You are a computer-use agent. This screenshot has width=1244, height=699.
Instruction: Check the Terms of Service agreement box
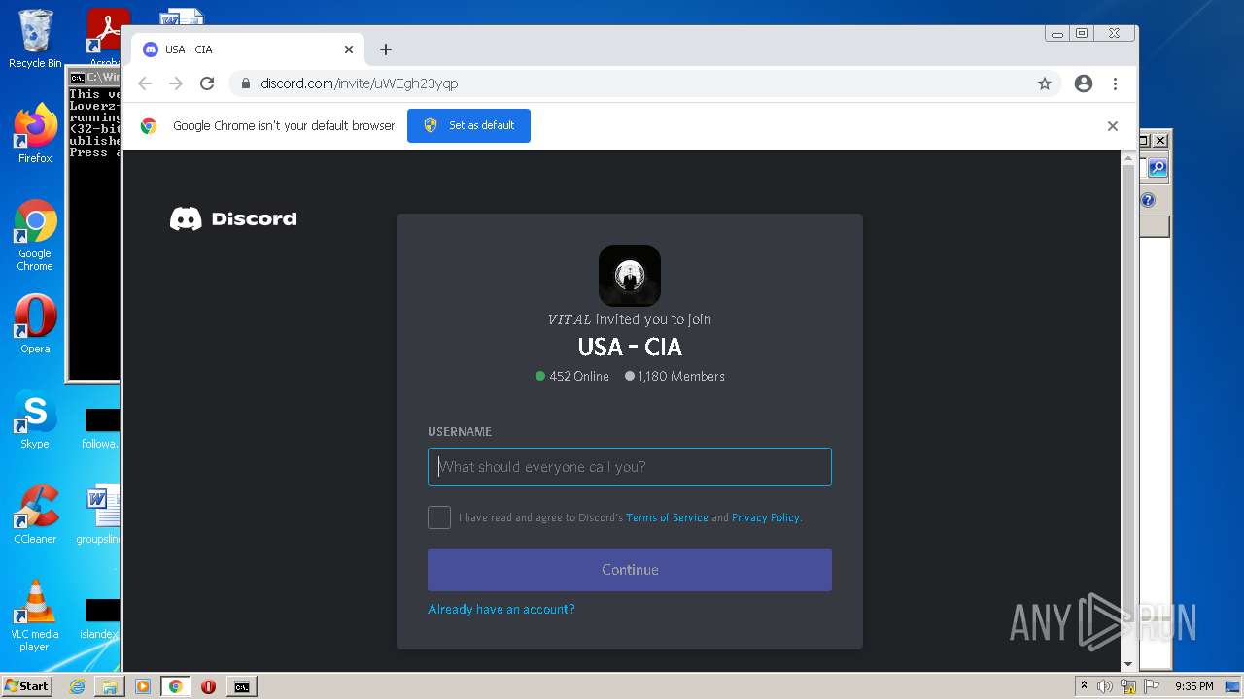(x=439, y=517)
